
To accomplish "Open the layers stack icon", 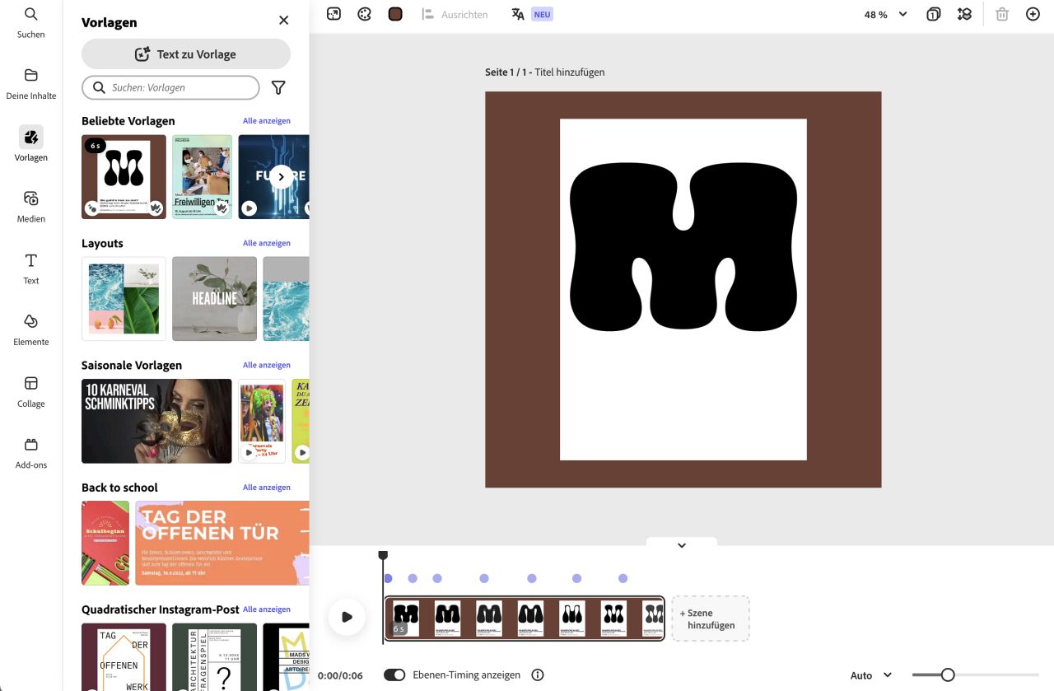I will [x=964, y=14].
